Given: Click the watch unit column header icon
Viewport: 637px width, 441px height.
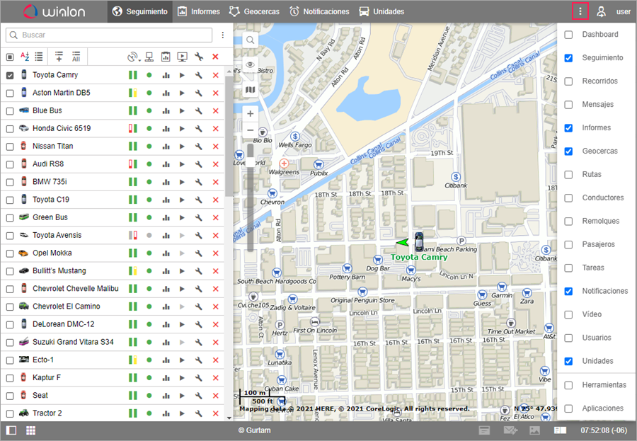Looking at the screenshot, I should tap(183, 57).
